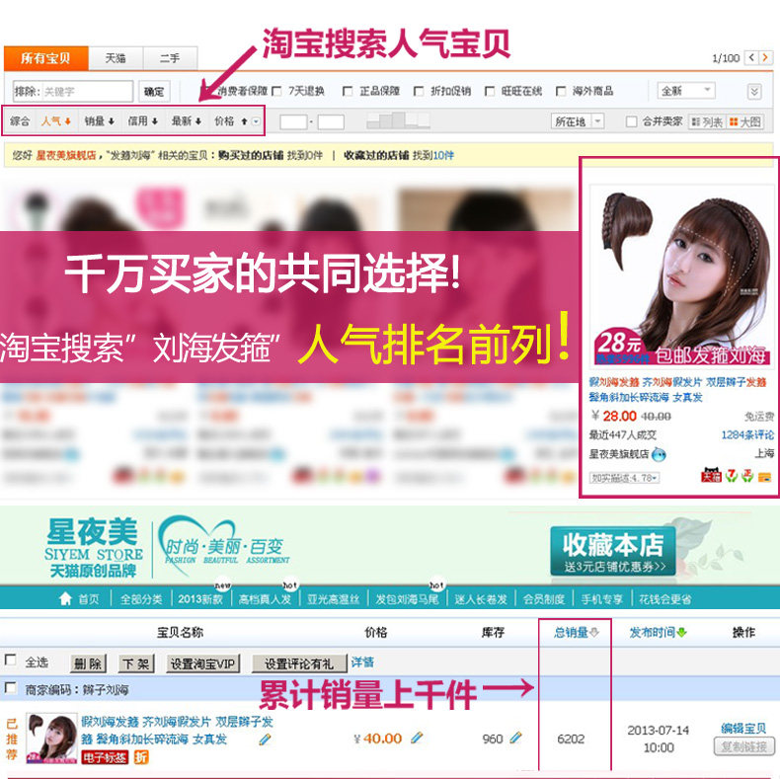Image resolution: width=780 pixels, height=779 pixels.
Task: Click the 正品 authenticity guarantee icon
Action: point(747,476)
